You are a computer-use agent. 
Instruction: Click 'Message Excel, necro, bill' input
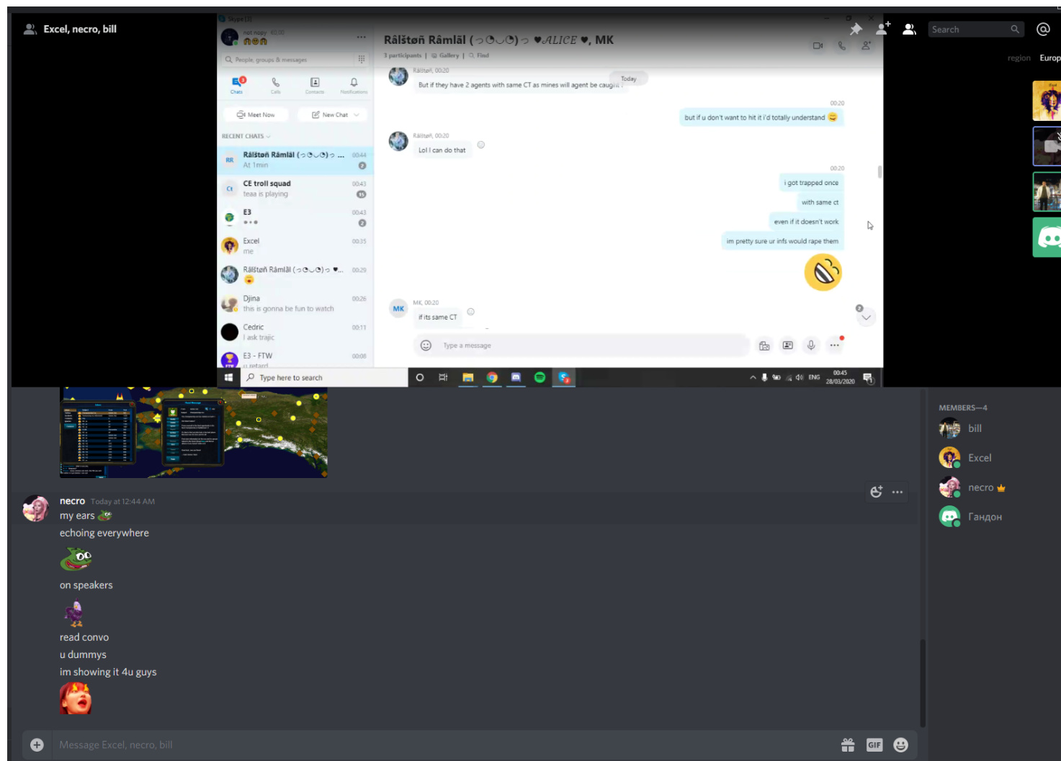(443, 745)
